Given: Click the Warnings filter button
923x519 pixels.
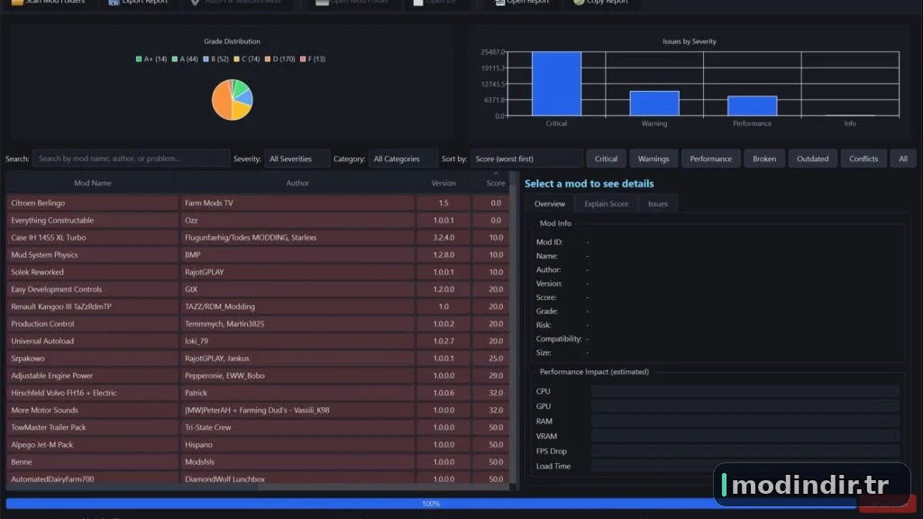Looking at the screenshot, I should coord(653,159).
